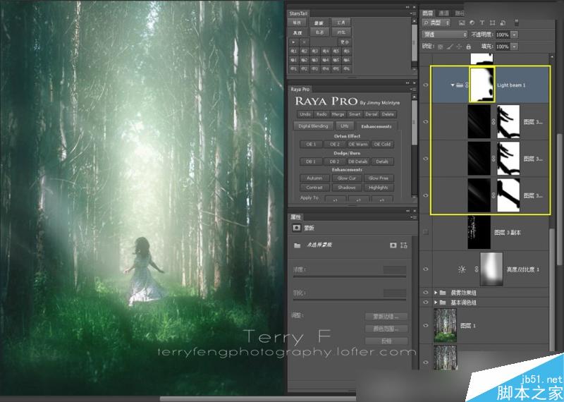This screenshot has width=564, height=402.
Task: Click Mask Edge button in Properties
Action: [386, 317]
